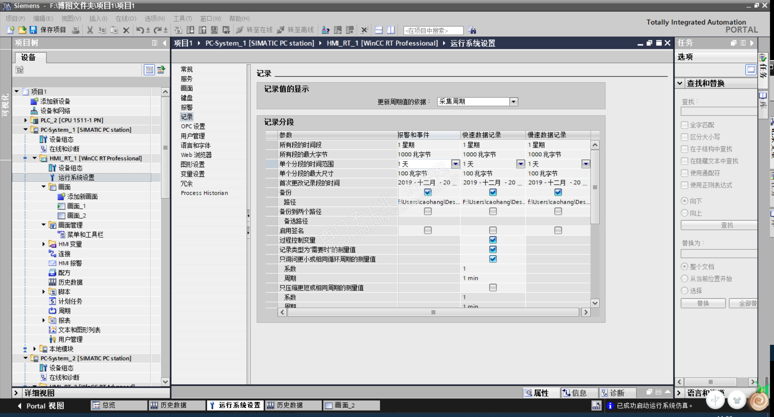Viewport: 774px width, 417px height.
Task: Open the 编辑(E) menu
Action: 43,18
